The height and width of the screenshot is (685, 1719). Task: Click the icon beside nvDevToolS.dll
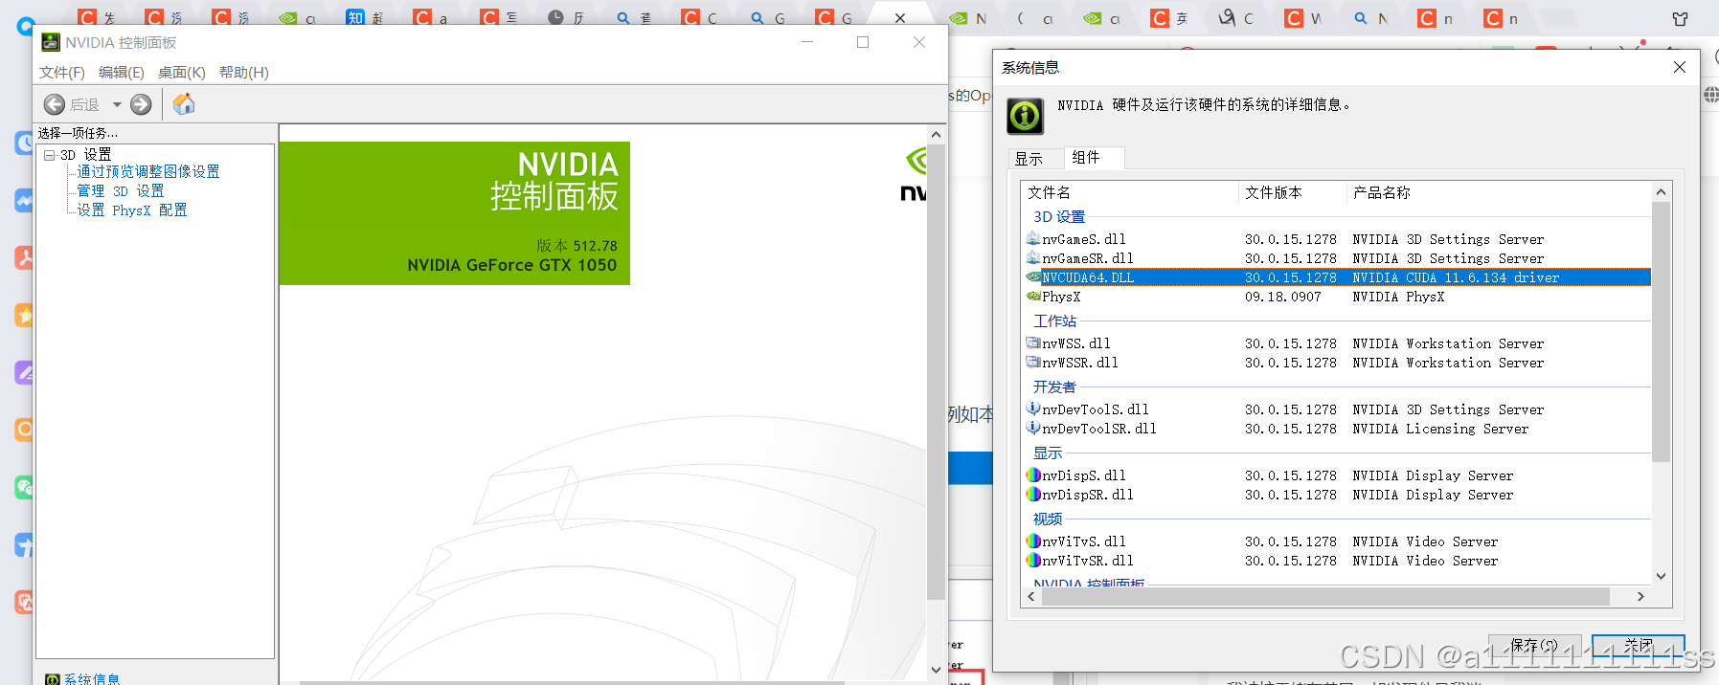click(1033, 409)
